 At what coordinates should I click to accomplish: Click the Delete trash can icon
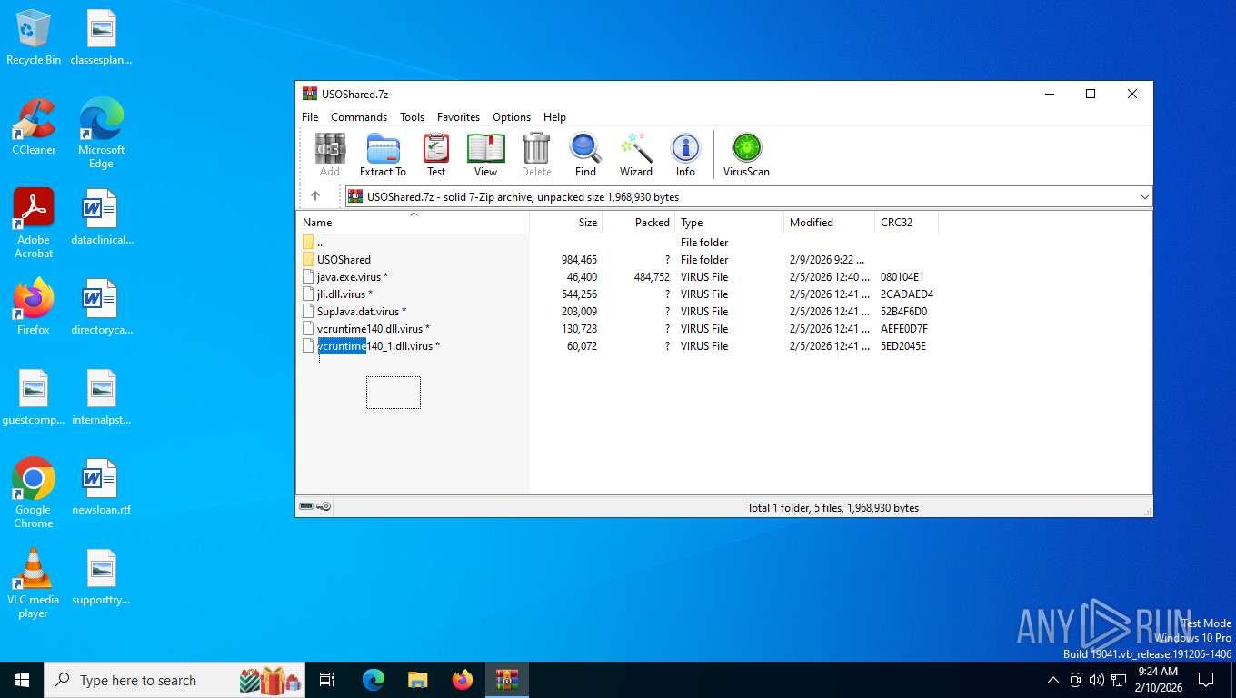pyautogui.click(x=536, y=155)
